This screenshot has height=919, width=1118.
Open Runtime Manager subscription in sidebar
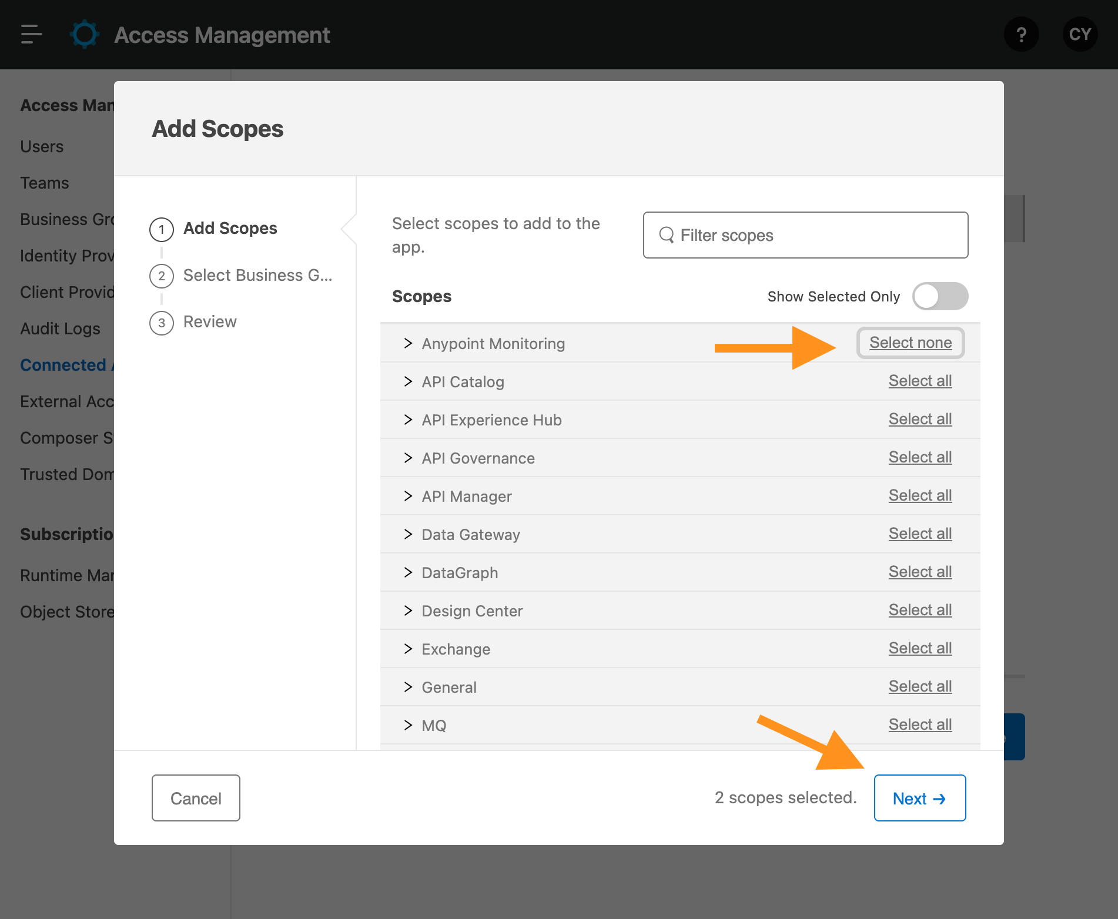point(67,575)
